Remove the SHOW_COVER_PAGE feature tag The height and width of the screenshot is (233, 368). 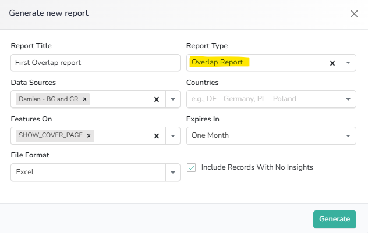pyautogui.click(x=89, y=135)
